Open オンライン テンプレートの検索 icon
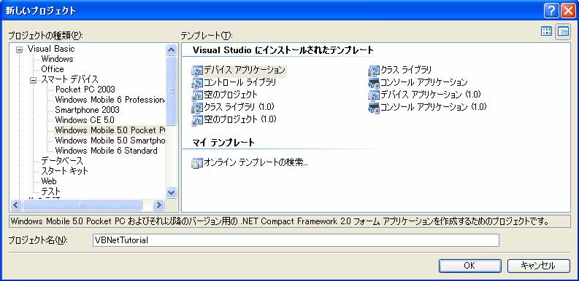This screenshot has width=579, height=281. (x=198, y=163)
